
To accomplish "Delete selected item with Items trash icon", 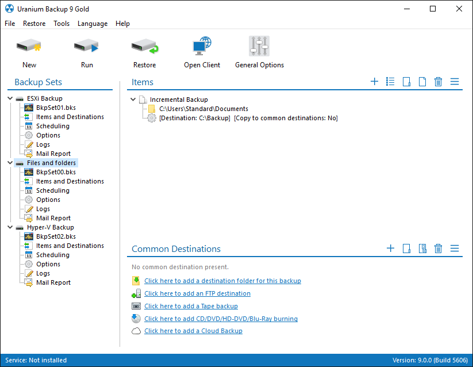I will coord(438,82).
